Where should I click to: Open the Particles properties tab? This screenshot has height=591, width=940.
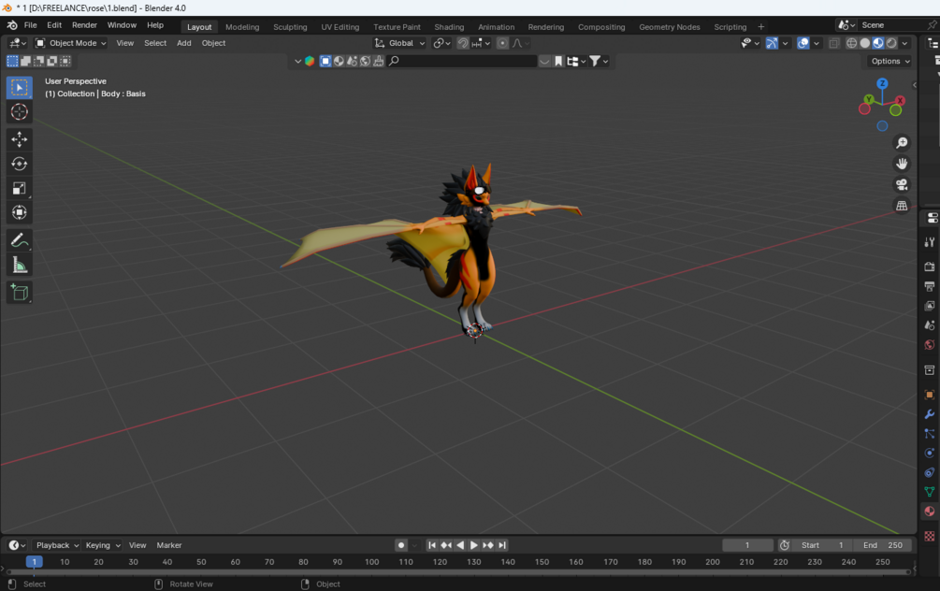[x=930, y=433]
